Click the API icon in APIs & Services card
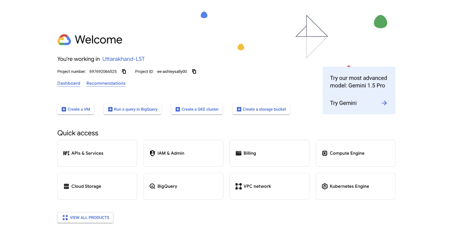Screen dimensions: 450x241 click(x=66, y=153)
